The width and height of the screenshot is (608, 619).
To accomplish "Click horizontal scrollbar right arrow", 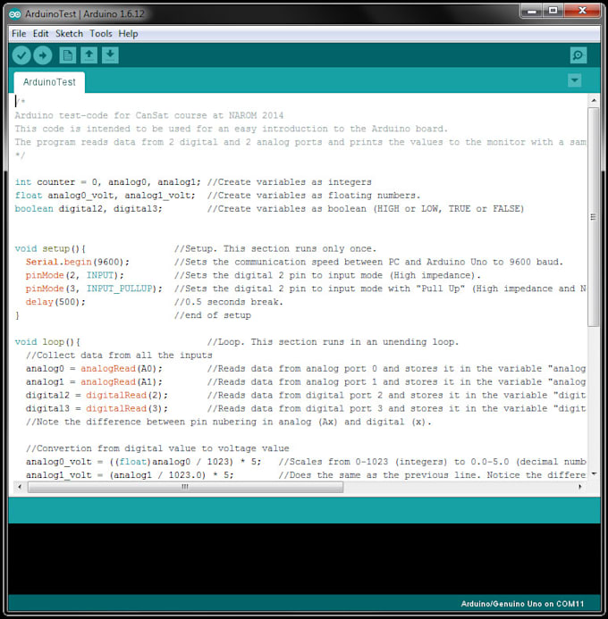I will click(x=580, y=487).
